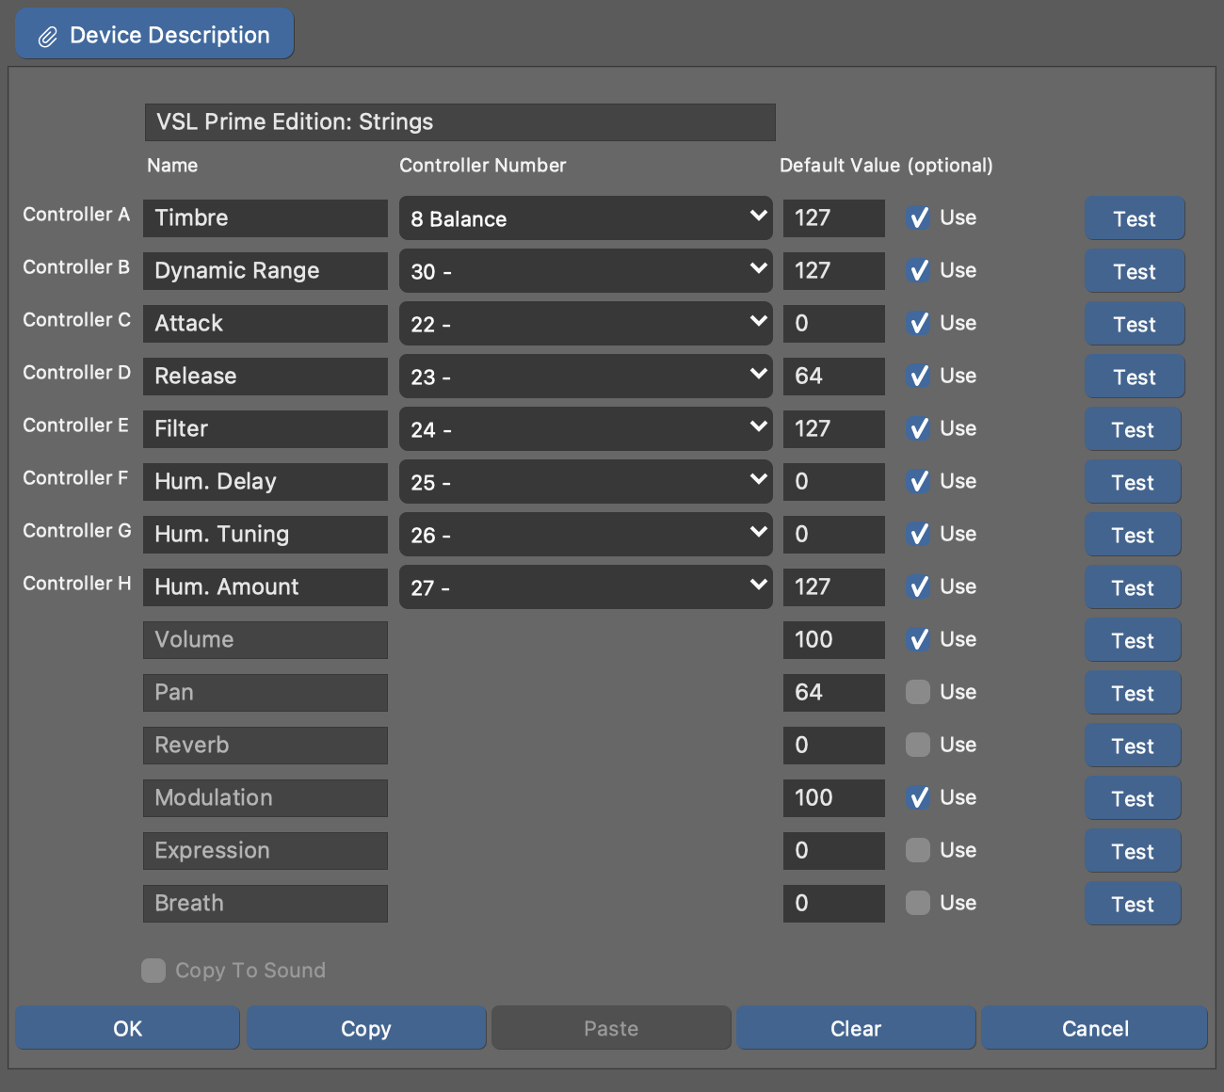
Task: Expand Dynamic Range controller number dropdown
Action: [585, 271]
